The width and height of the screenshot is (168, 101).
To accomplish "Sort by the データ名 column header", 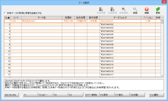I will tap(42, 18).
